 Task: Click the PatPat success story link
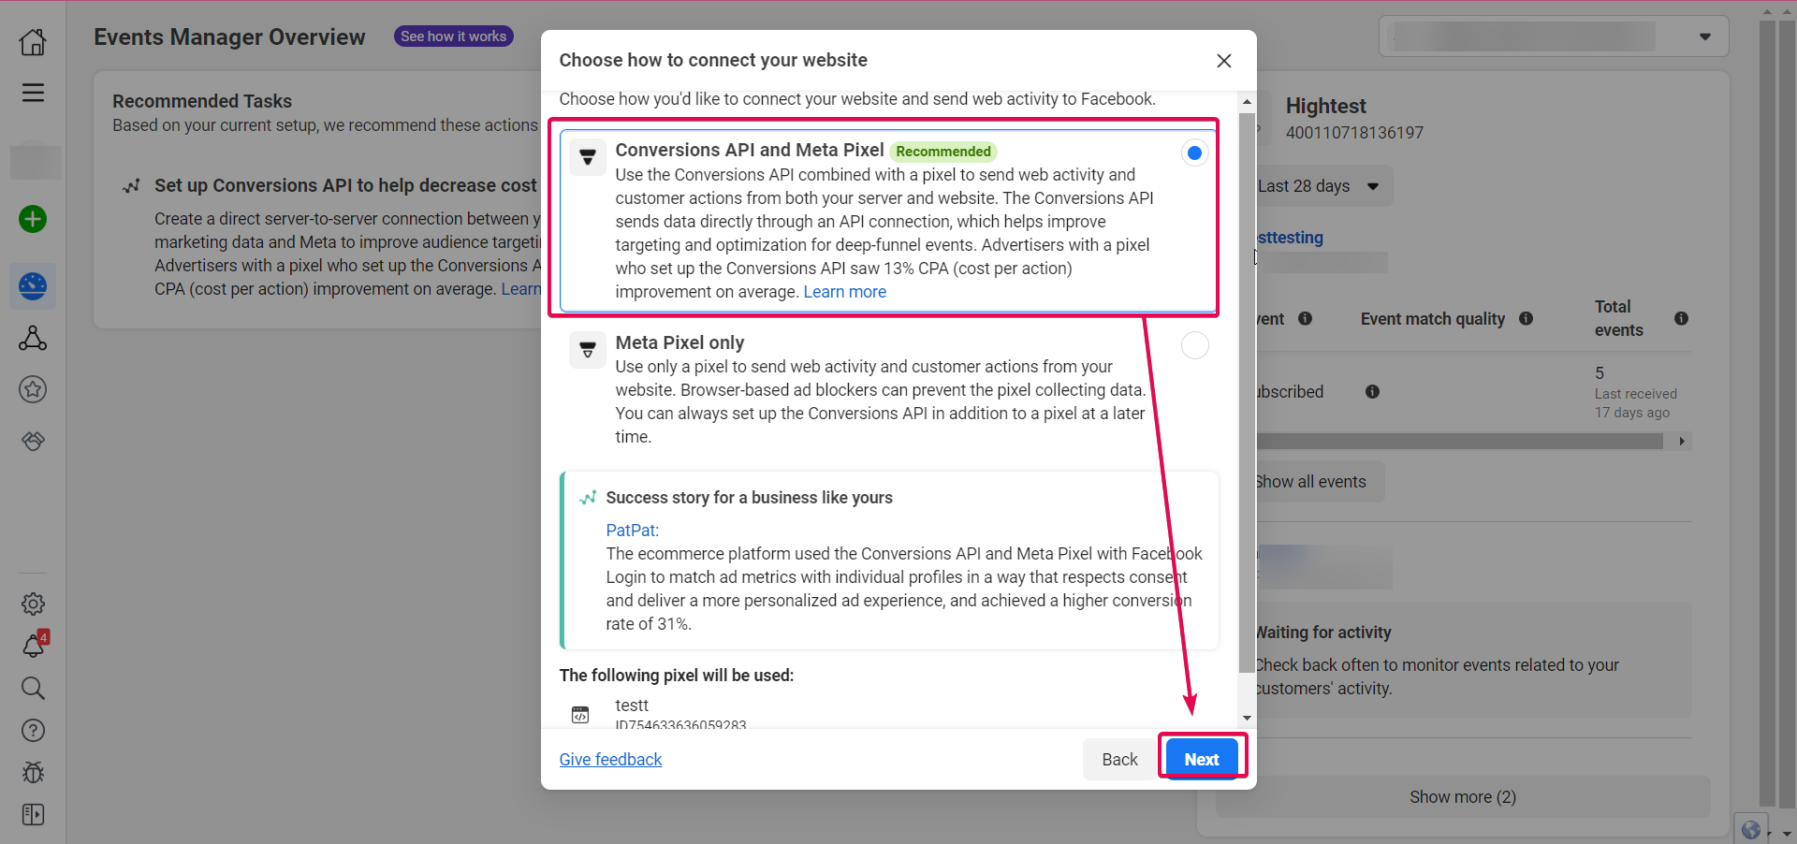[x=632, y=530]
